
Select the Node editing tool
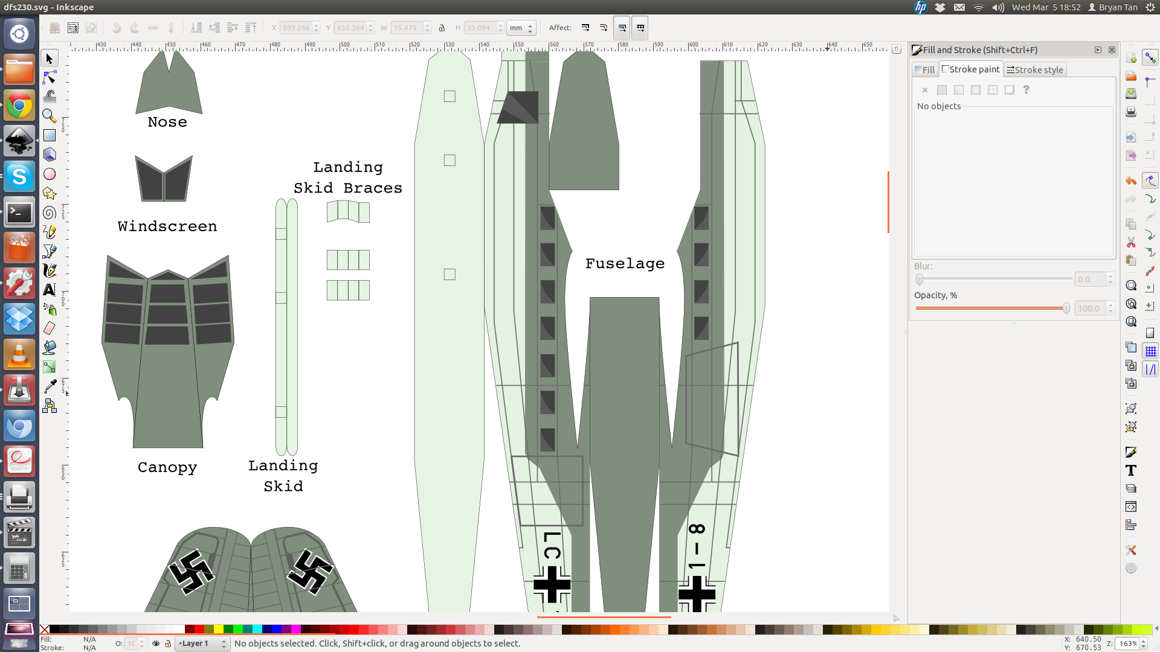tap(50, 78)
